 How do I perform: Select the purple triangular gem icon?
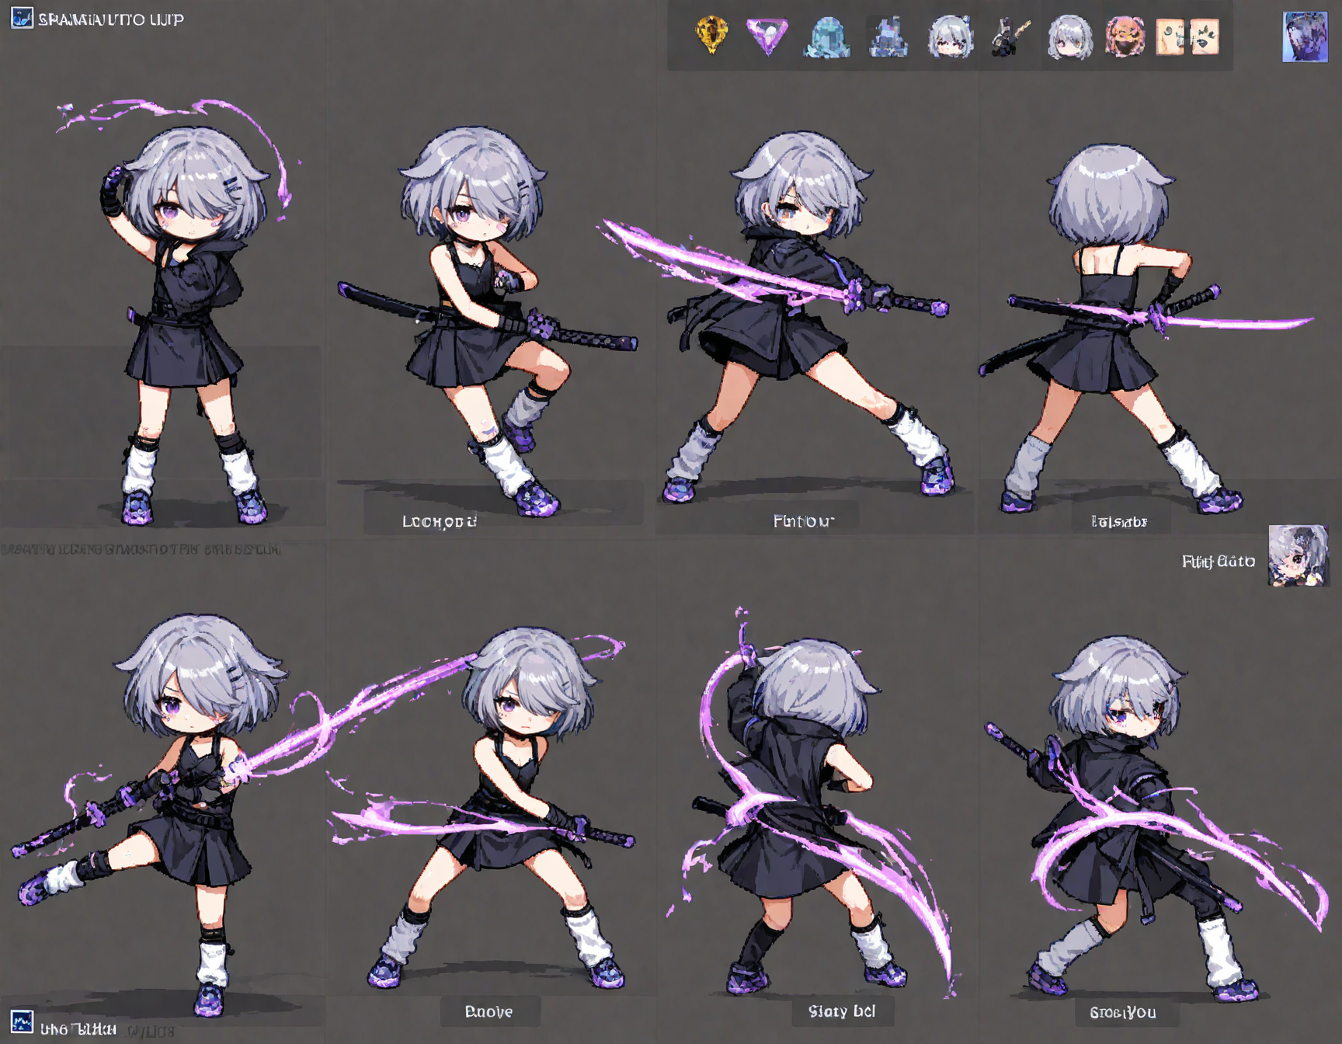[767, 37]
